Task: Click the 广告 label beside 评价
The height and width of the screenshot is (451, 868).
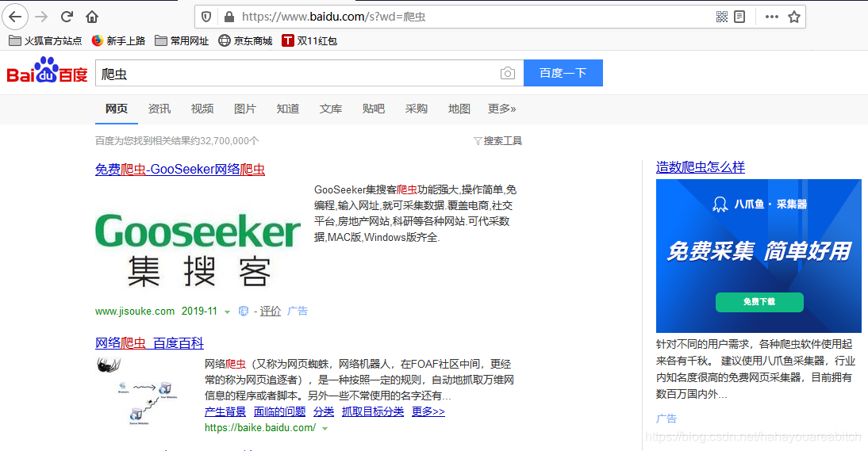Action: coord(298,311)
